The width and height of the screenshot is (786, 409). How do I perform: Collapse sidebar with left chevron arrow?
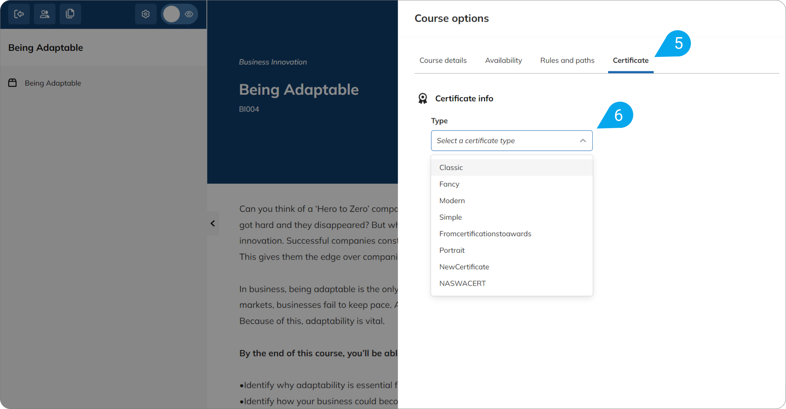pyautogui.click(x=213, y=224)
